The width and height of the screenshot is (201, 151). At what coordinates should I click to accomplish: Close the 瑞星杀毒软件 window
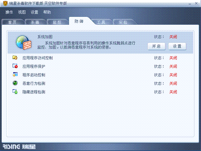click(x=196, y=3)
